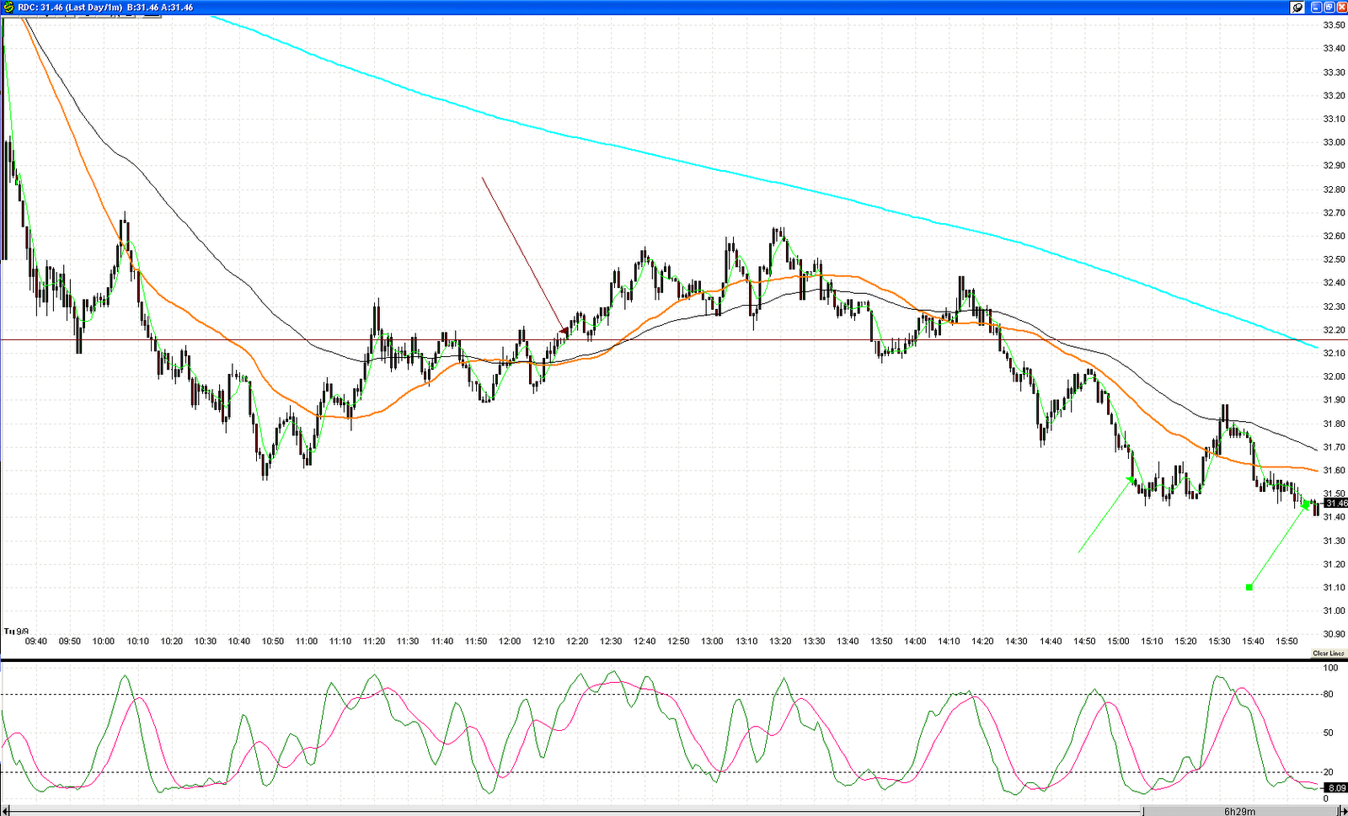Minimize the RDC chart window

coord(1316,7)
